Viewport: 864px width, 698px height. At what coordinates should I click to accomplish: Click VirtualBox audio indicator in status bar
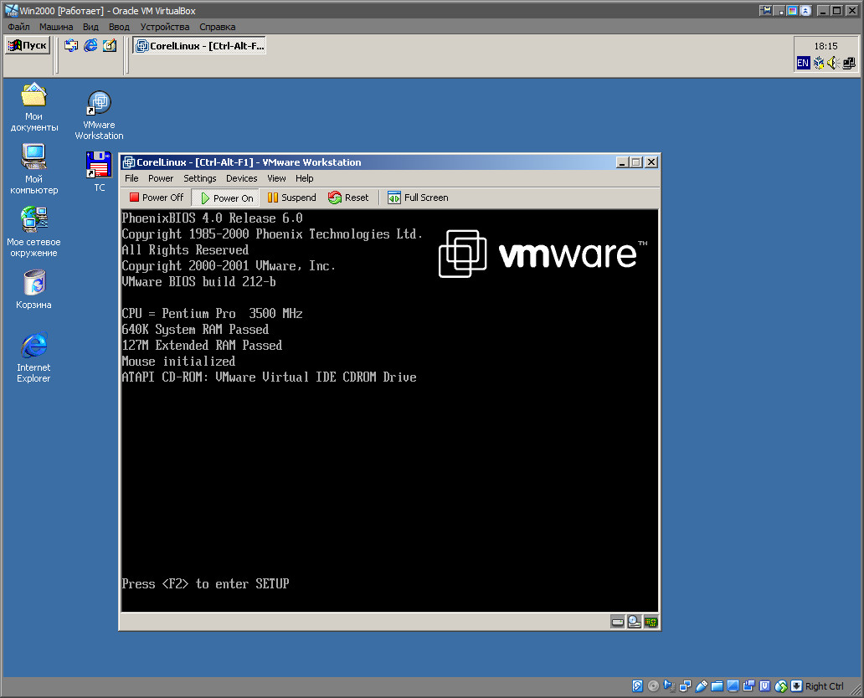click(x=670, y=686)
